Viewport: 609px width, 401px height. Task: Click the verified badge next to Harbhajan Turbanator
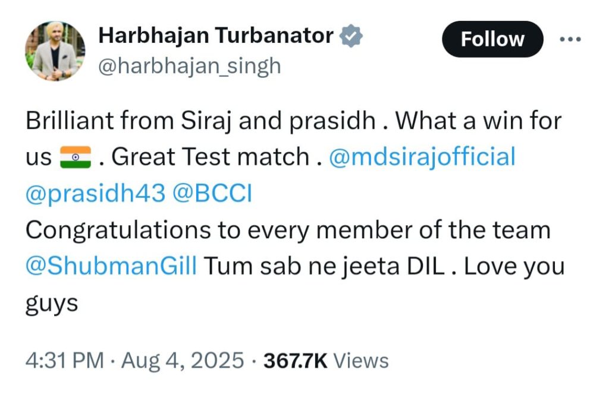tap(351, 37)
